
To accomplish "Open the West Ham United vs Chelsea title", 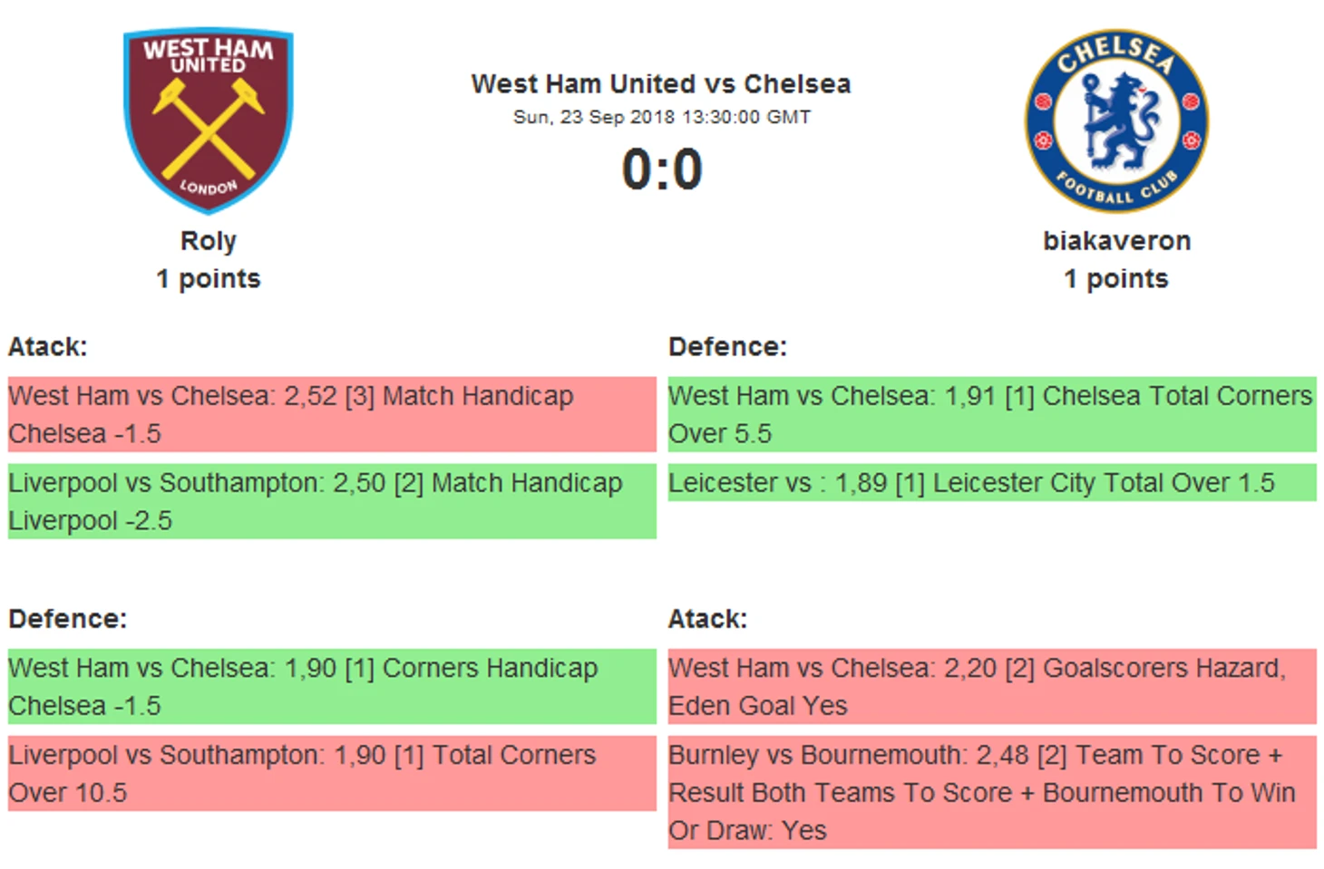I will (661, 84).
